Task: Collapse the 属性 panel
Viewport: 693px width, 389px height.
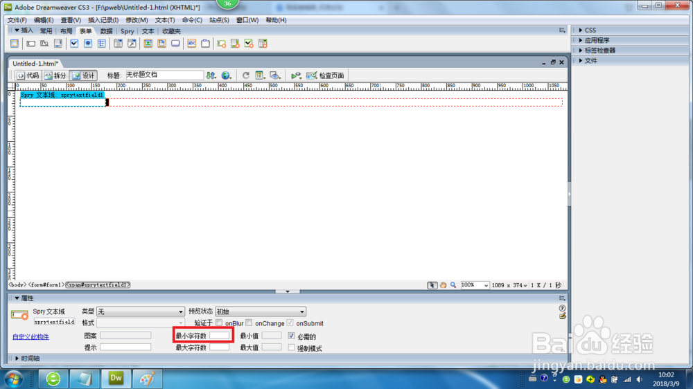Action: (17, 298)
